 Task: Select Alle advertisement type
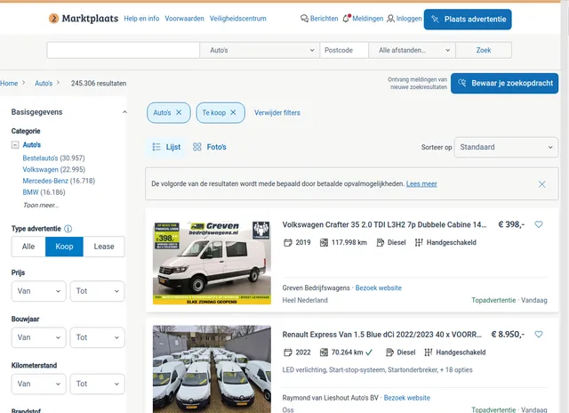(x=28, y=247)
